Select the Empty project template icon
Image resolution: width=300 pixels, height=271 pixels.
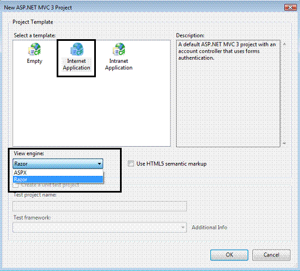pos(34,49)
